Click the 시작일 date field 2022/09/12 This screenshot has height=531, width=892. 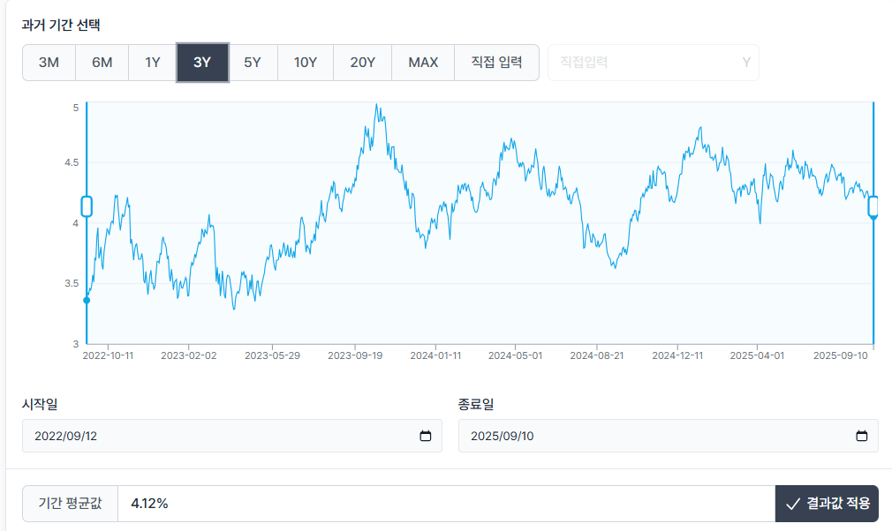(x=232, y=436)
